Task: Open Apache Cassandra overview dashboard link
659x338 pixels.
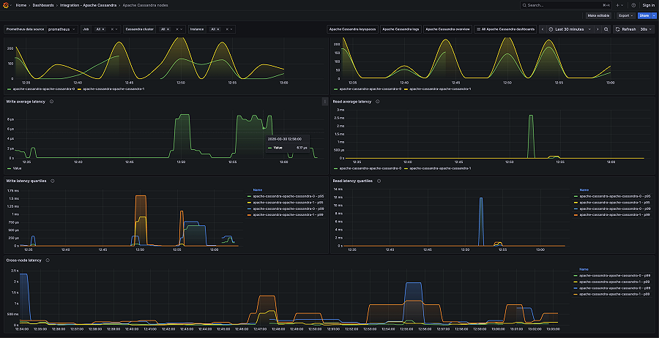Action: [x=447, y=29]
